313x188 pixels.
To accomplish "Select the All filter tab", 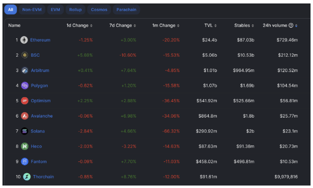I will (10, 9).
